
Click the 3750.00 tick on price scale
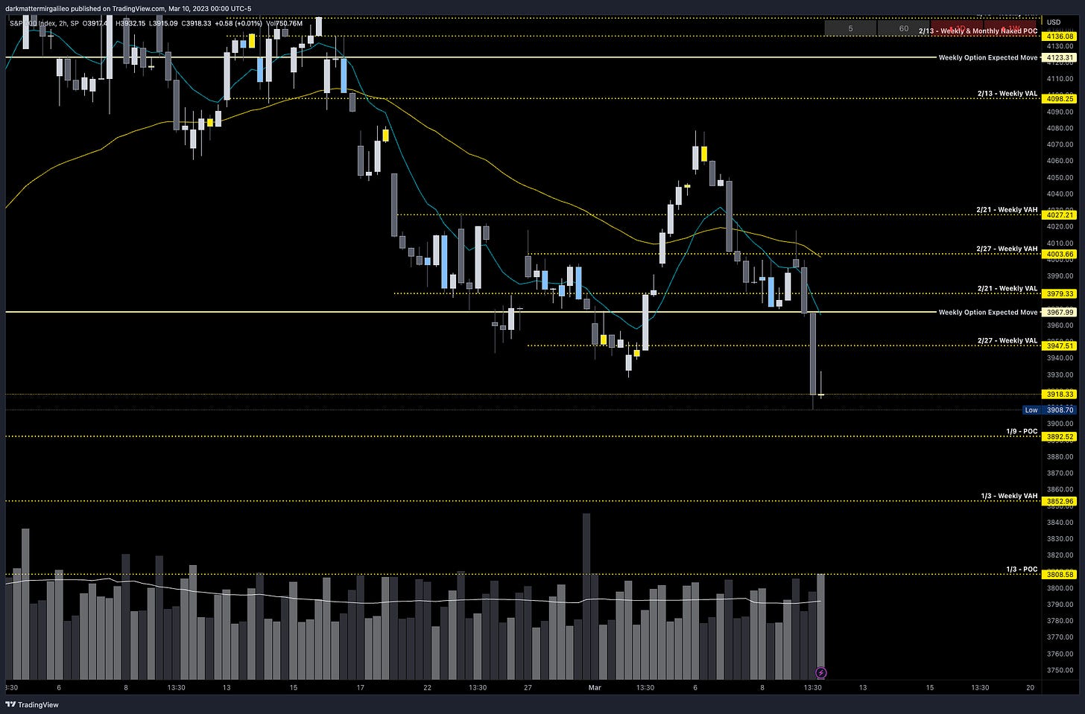(x=1060, y=670)
